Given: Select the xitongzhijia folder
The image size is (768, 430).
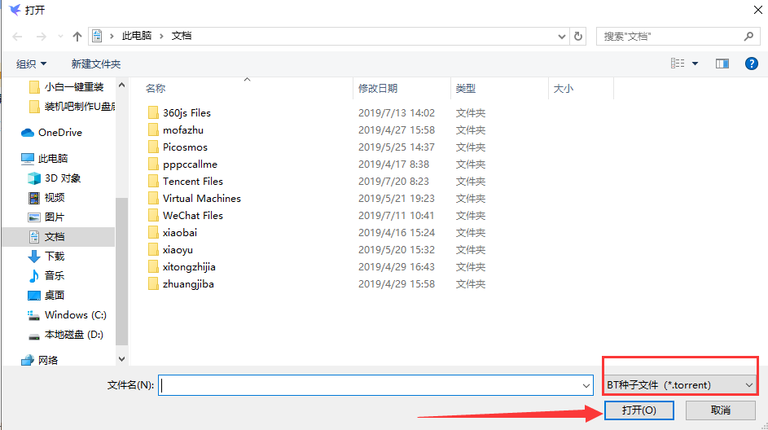Looking at the screenshot, I should [189, 267].
